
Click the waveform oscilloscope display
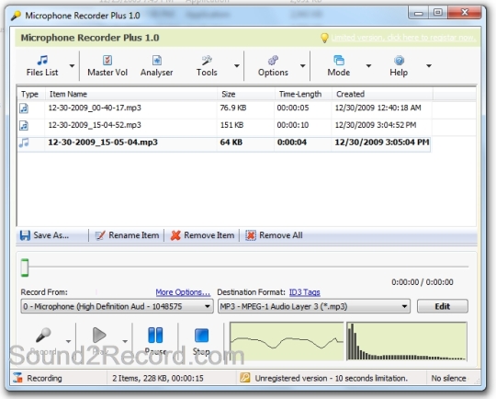point(287,341)
